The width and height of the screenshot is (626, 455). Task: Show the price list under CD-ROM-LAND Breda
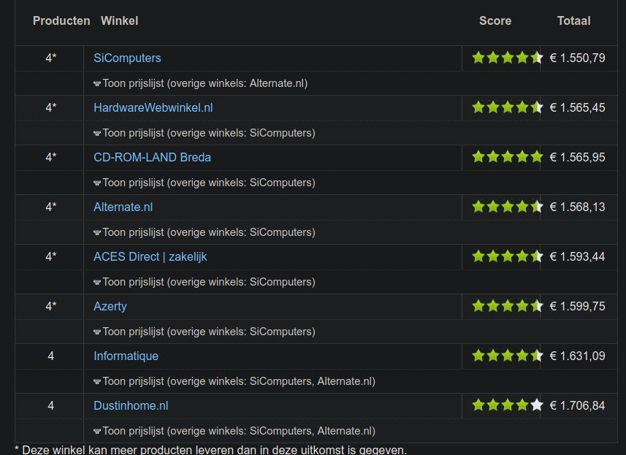[x=205, y=183]
